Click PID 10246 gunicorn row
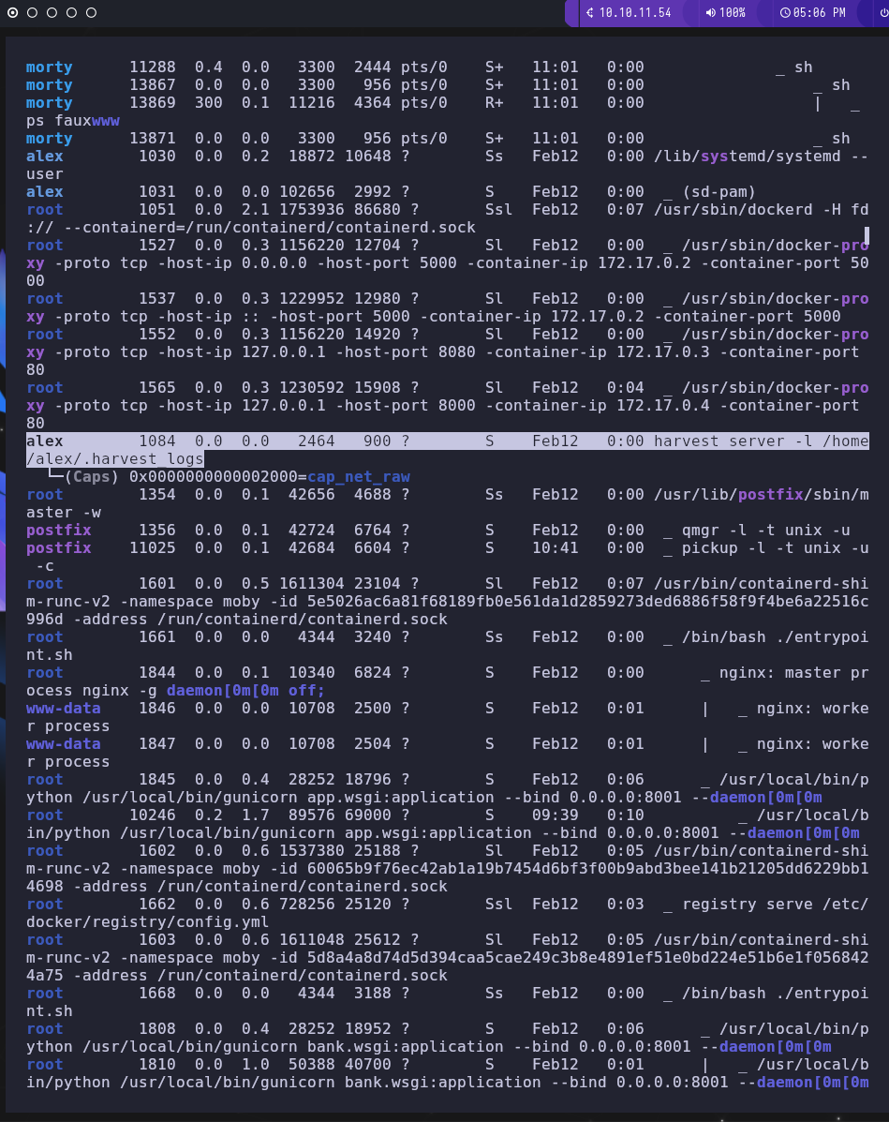The width and height of the screenshot is (889, 1122). 153,815
